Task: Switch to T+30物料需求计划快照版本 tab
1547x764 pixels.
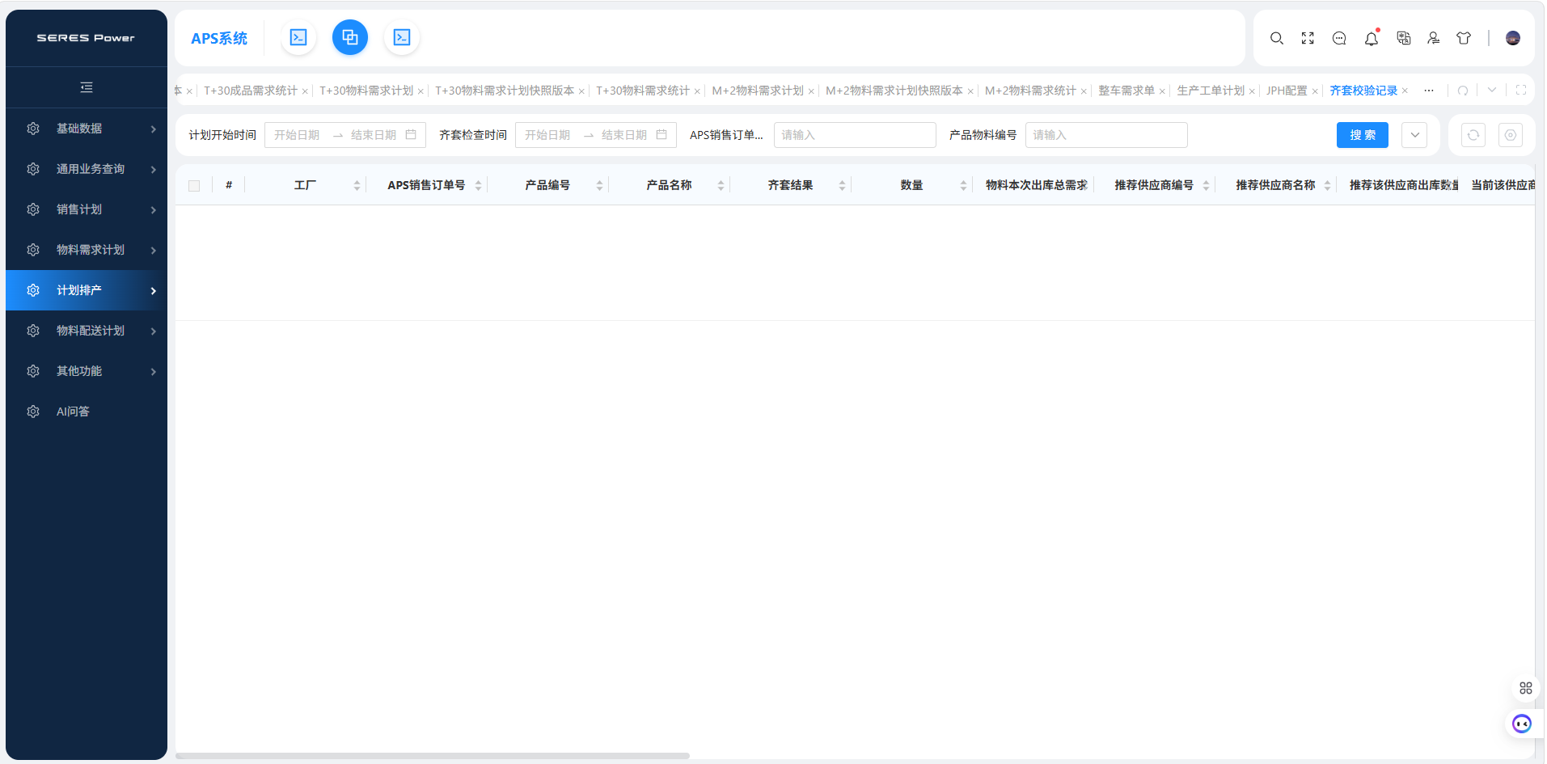Action: coord(505,91)
